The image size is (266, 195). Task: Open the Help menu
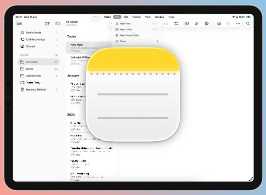171,17
